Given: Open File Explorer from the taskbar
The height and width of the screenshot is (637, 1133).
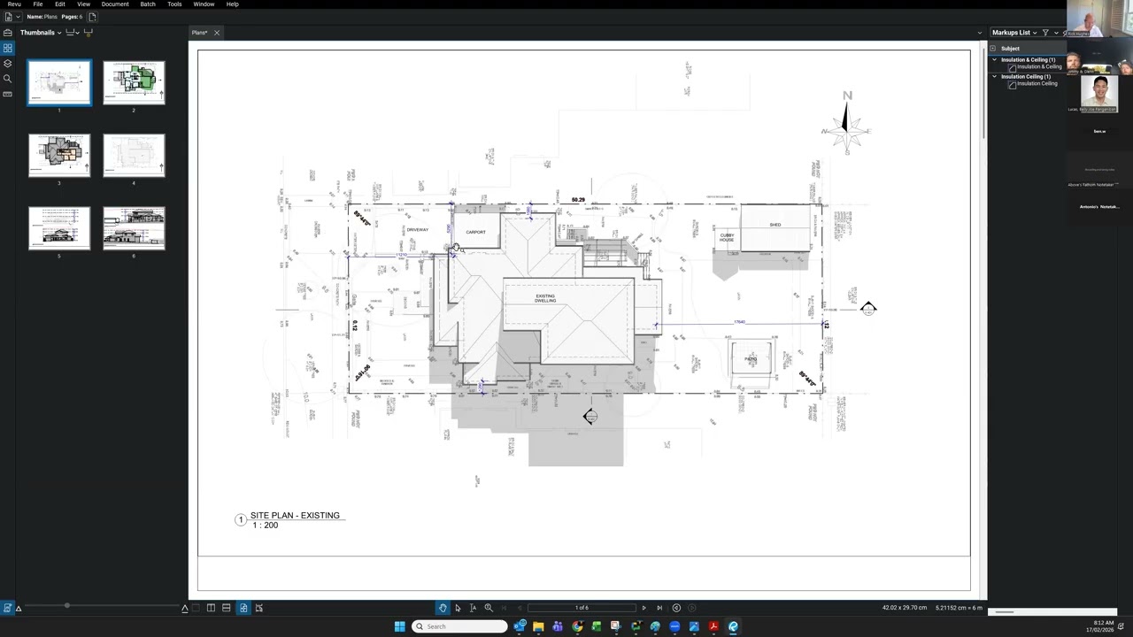Looking at the screenshot, I should coord(538,626).
